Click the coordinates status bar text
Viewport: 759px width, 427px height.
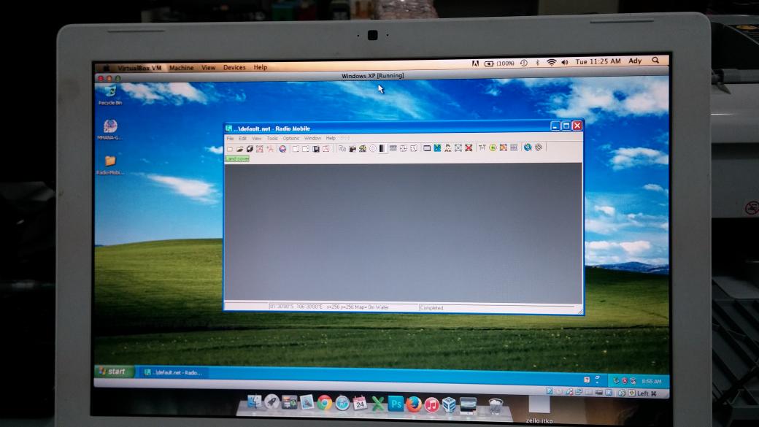click(x=328, y=307)
